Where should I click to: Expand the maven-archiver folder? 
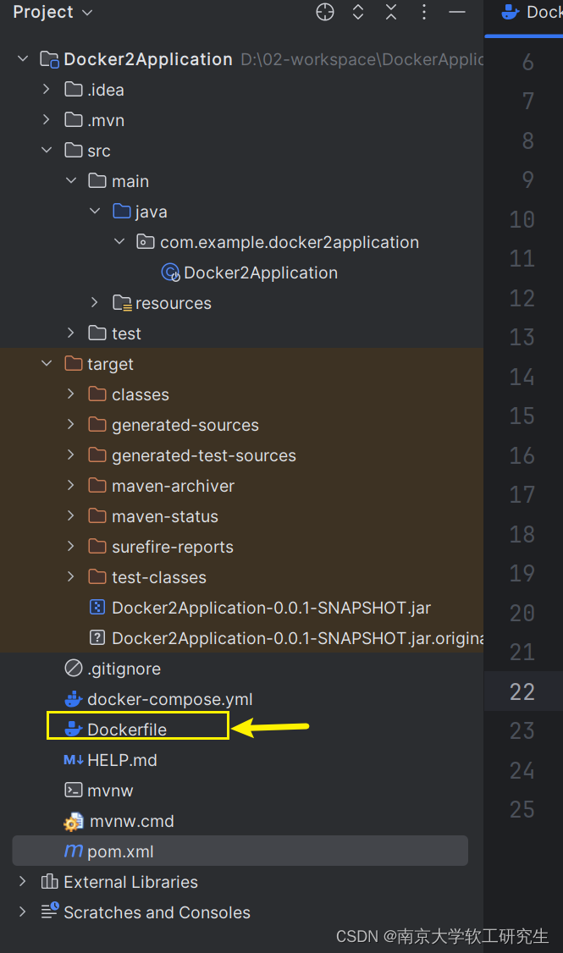[71, 485]
